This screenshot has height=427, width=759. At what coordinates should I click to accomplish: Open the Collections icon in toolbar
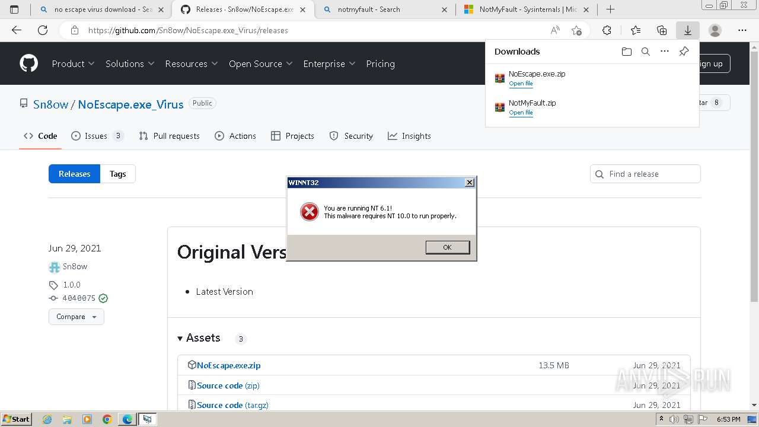(662, 30)
